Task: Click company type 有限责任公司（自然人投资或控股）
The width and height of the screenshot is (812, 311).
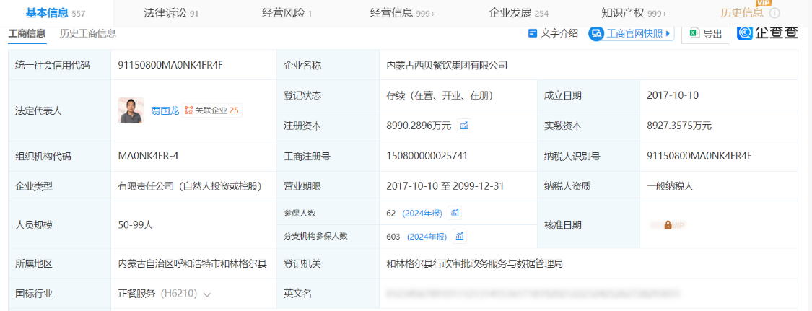Action: click(190, 186)
